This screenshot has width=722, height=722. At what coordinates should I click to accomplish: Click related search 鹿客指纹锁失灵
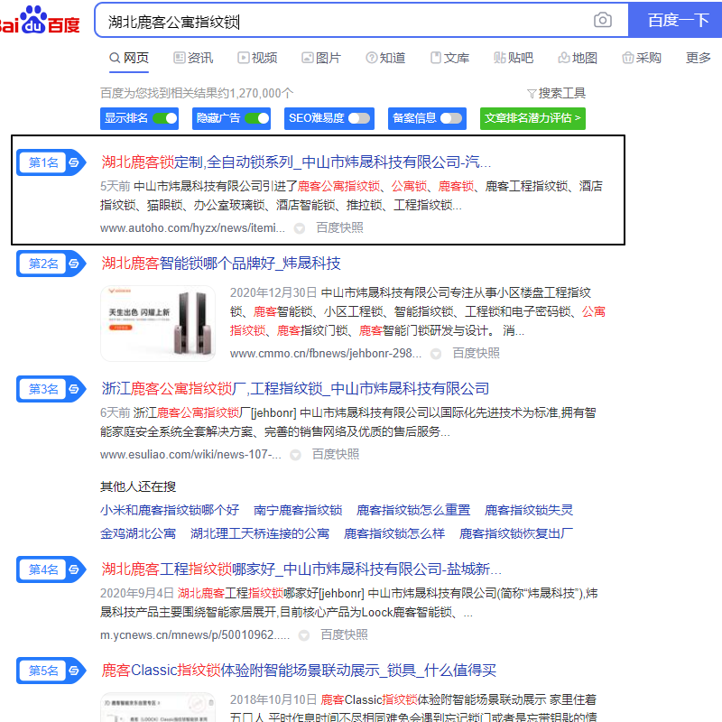coord(529,510)
